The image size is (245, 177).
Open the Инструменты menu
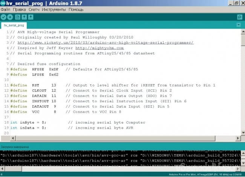54,9
